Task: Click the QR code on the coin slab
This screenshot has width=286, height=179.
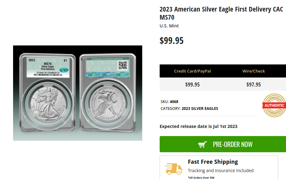Action: tap(123, 65)
